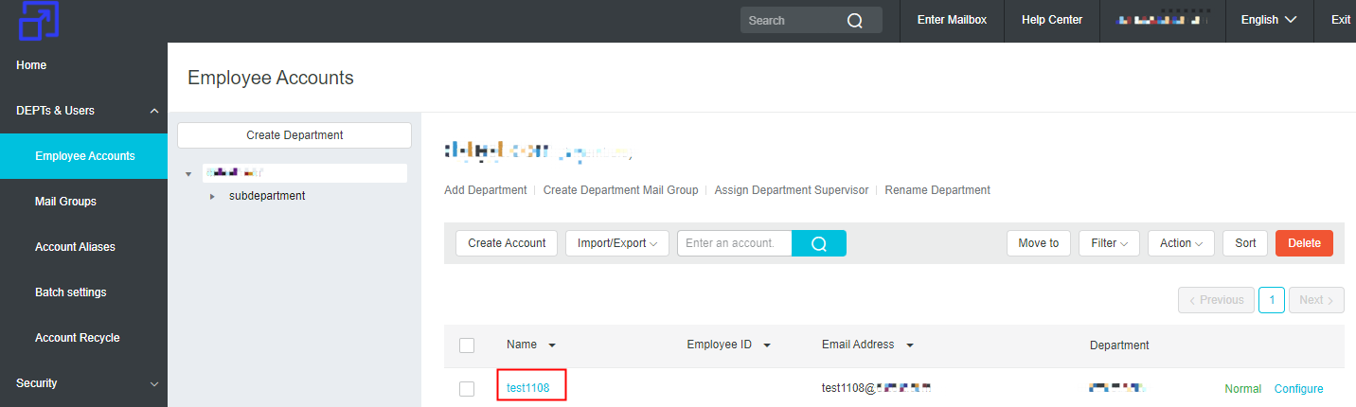Open the English language selector
1356x407 pixels.
[1268, 20]
